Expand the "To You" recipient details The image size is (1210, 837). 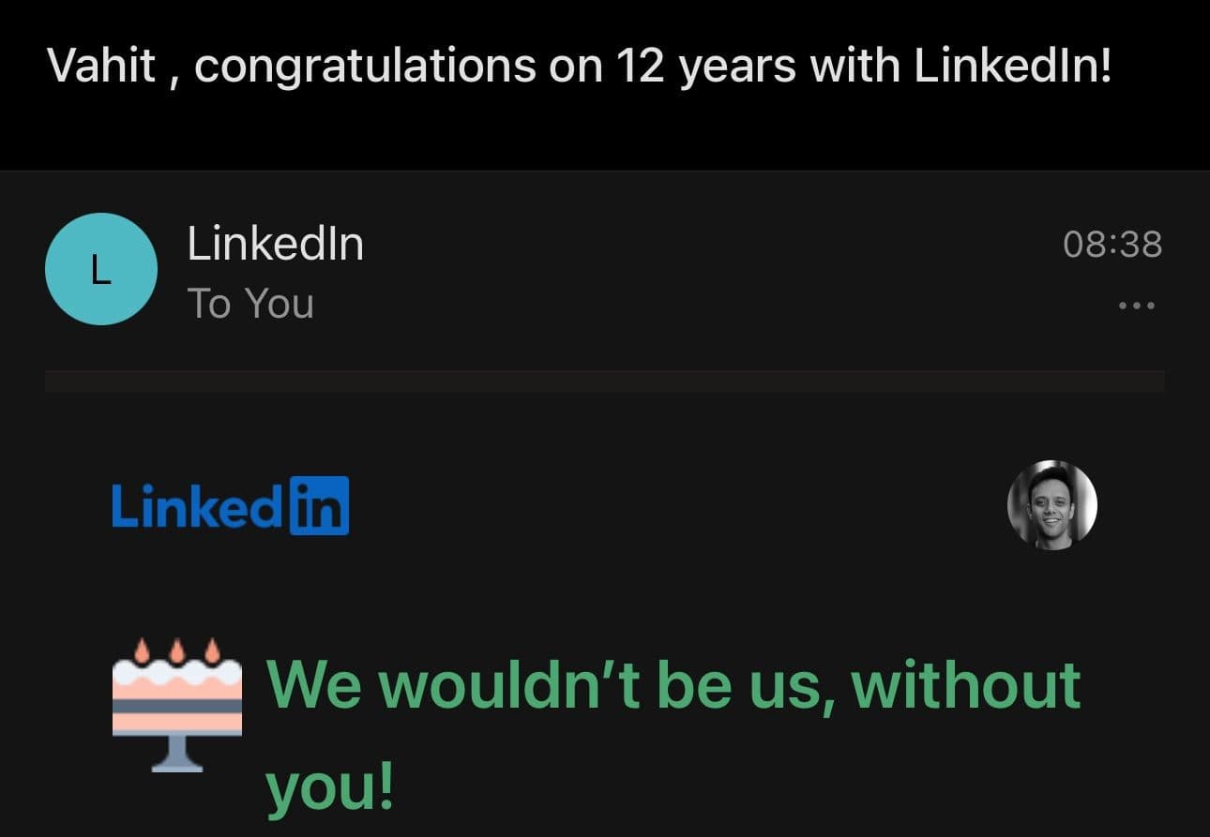250,304
